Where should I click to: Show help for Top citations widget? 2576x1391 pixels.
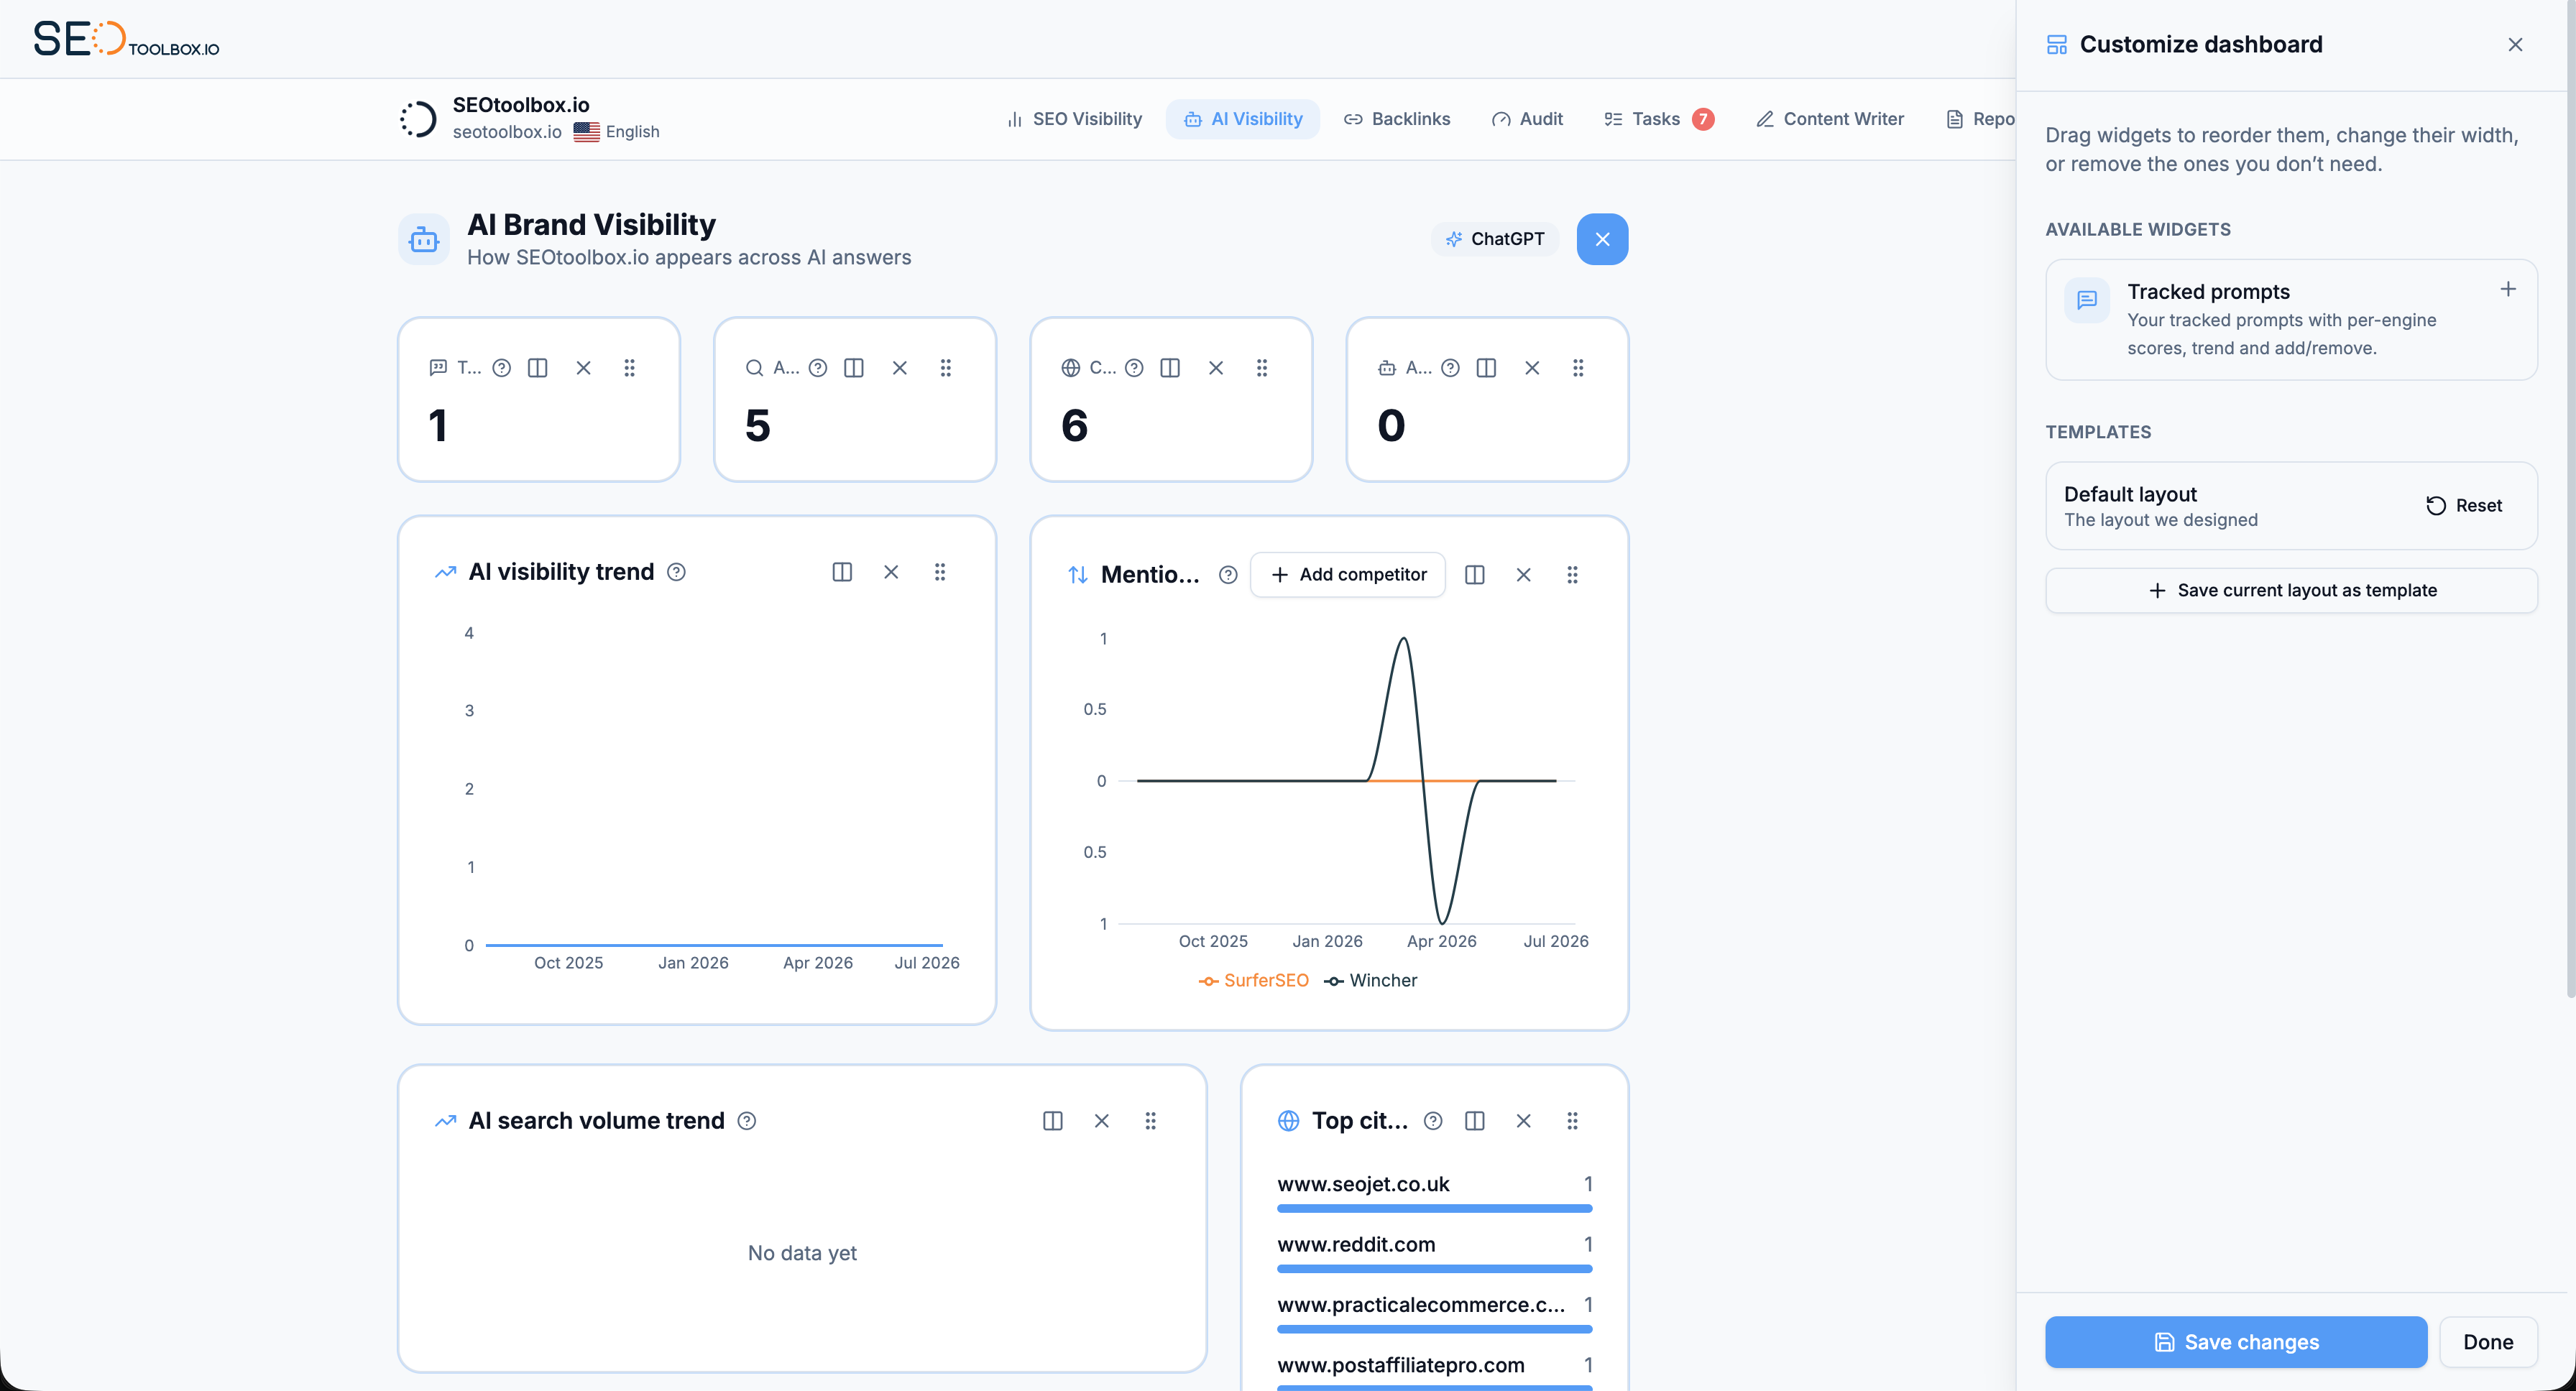[x=1433, y=1121]
